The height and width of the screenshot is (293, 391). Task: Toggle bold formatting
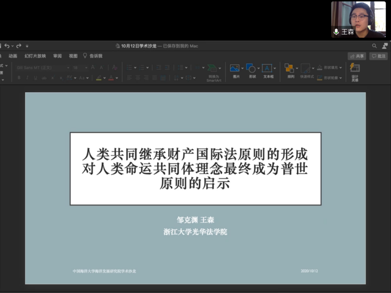tap(19, 78)
